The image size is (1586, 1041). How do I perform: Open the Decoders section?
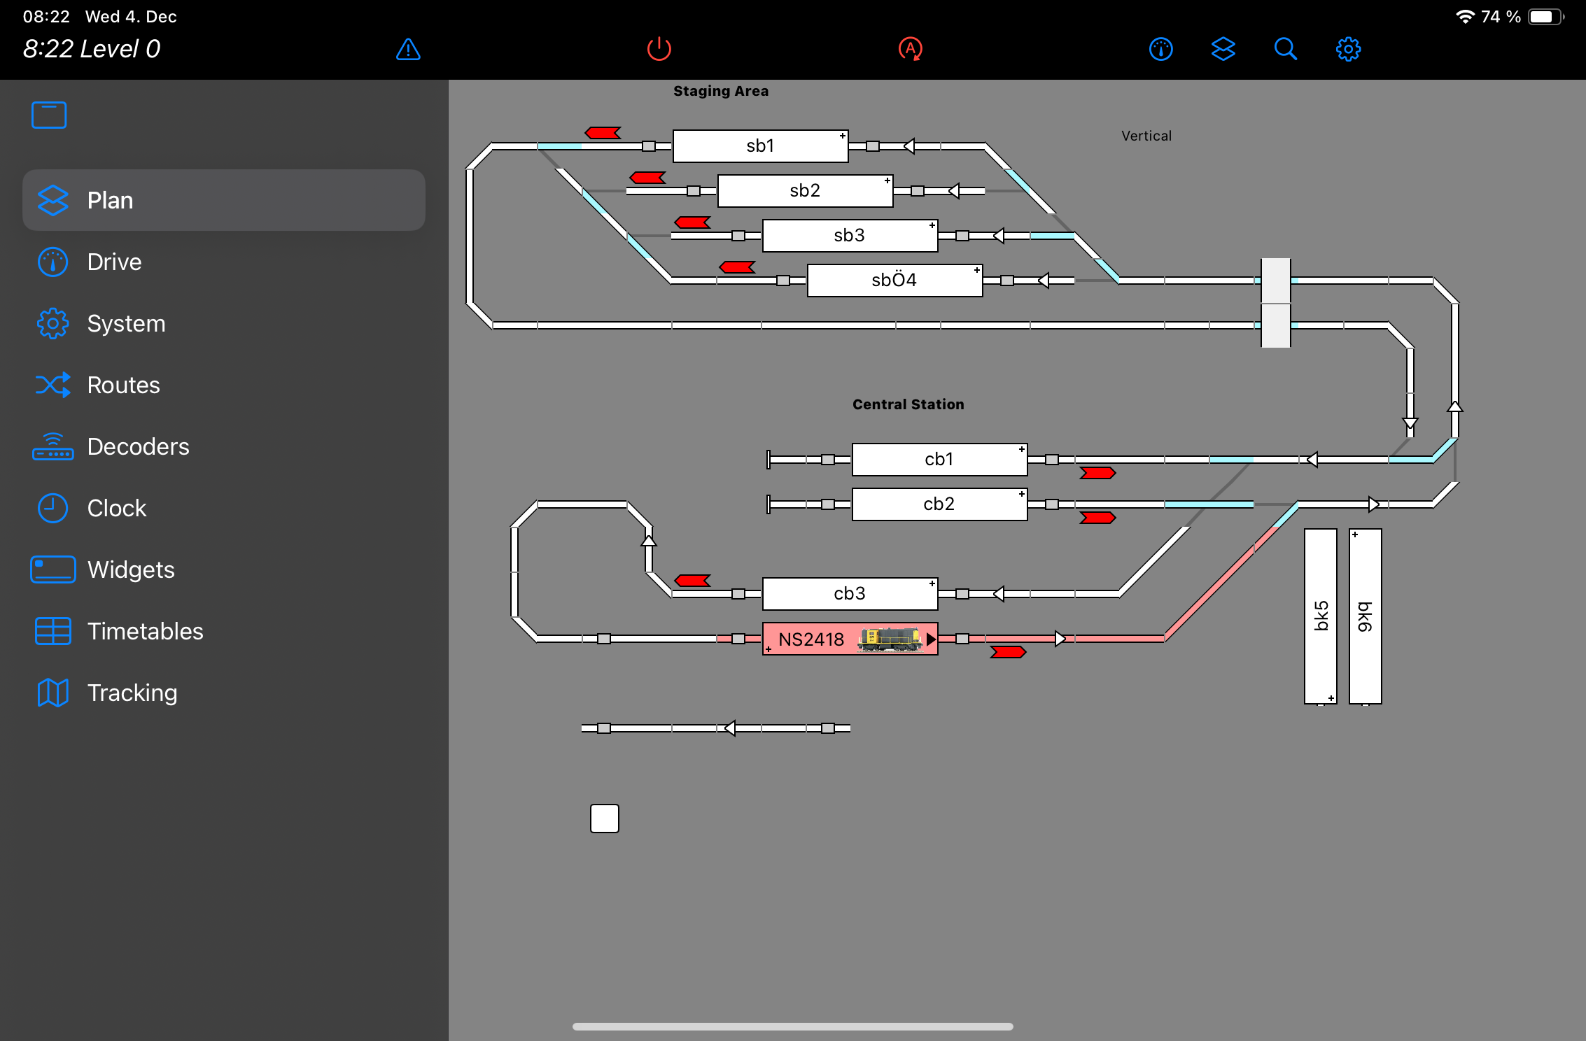pos(138,446)
